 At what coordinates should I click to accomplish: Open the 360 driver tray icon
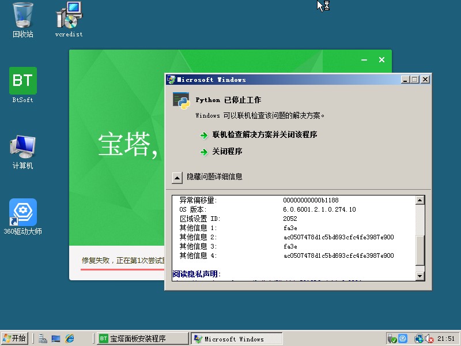tap(403, 339)
